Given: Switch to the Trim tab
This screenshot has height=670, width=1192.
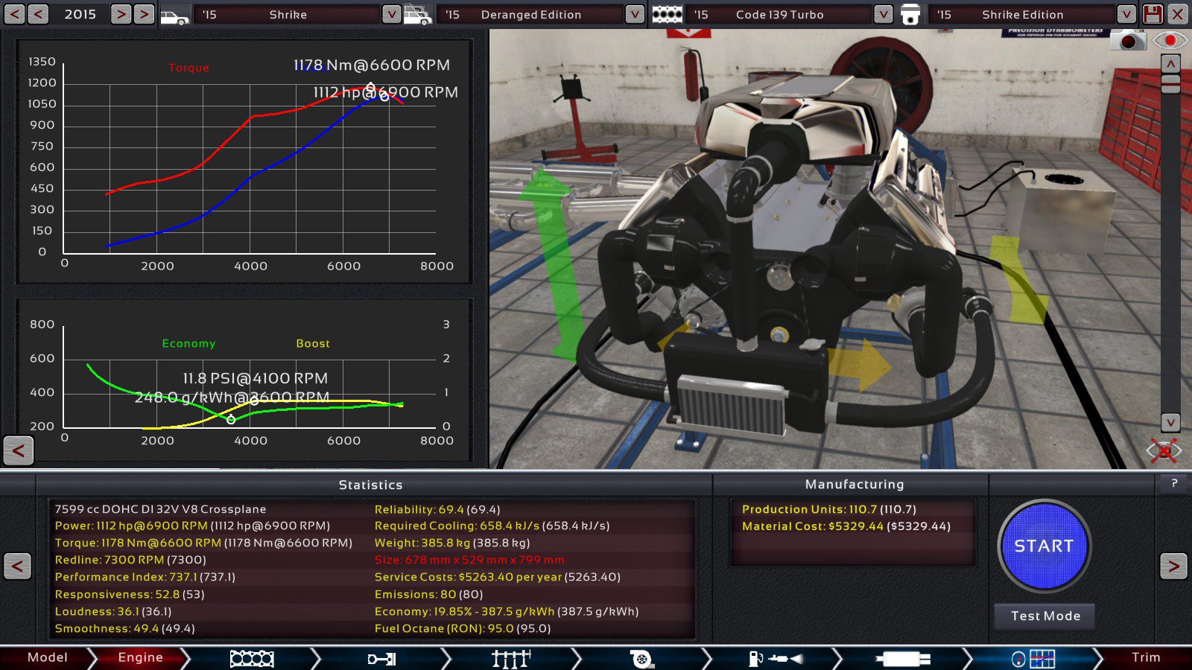Looking at the screenshot, I should click(1145, 657).
